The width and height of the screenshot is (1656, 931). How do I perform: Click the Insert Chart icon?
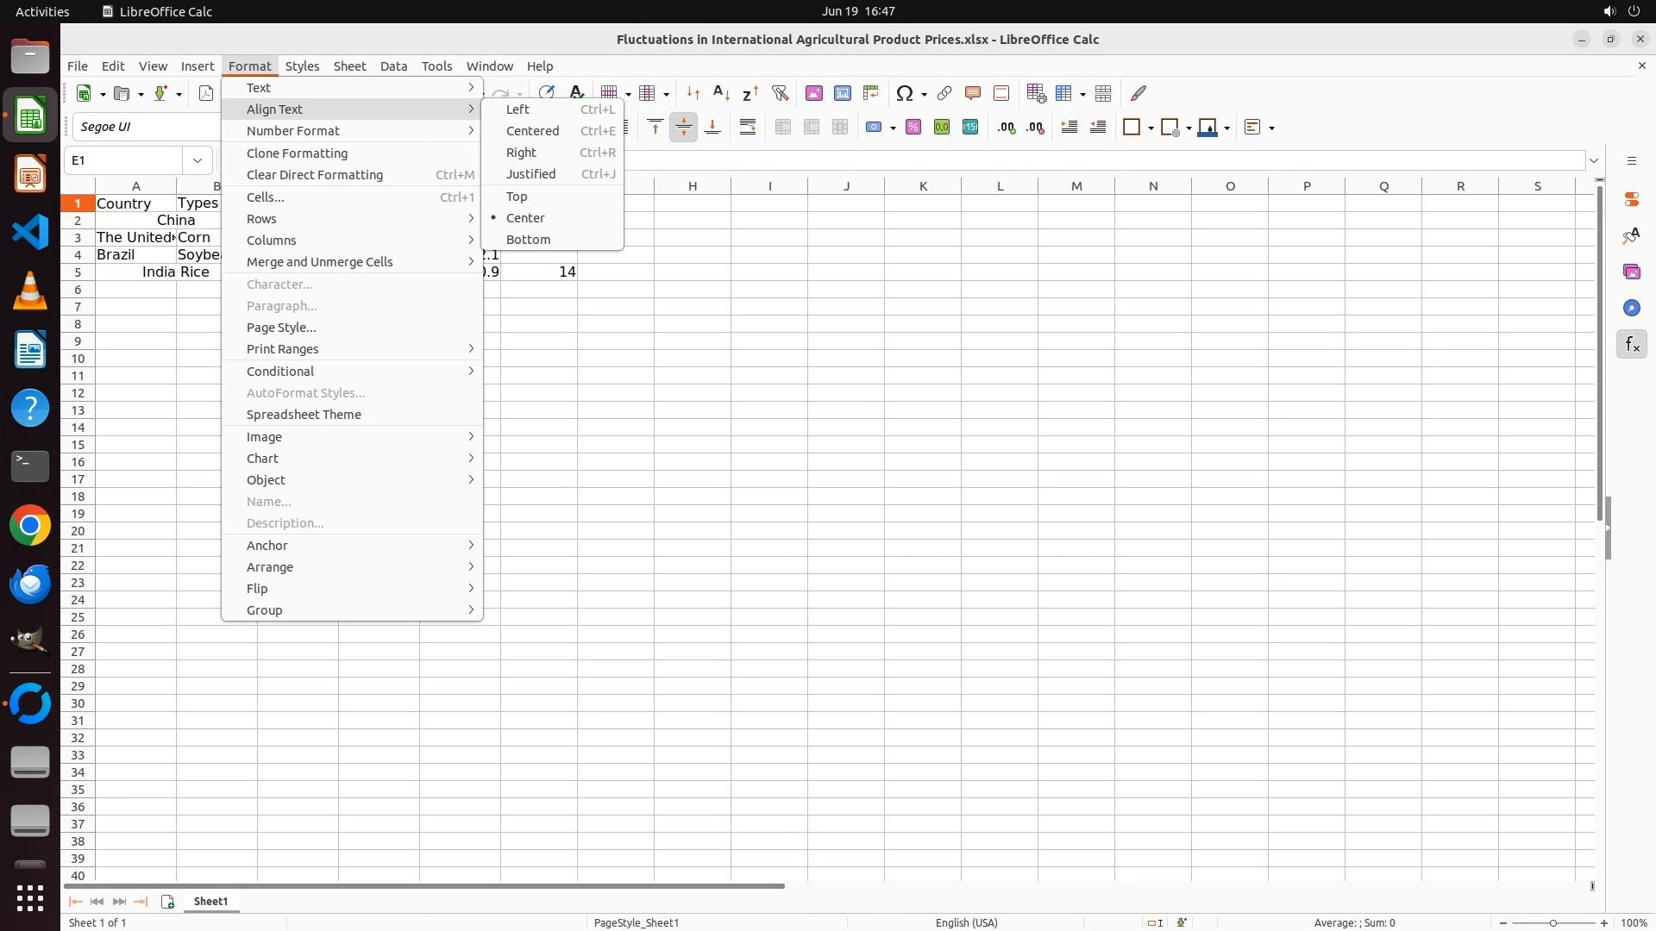point(842,93)
